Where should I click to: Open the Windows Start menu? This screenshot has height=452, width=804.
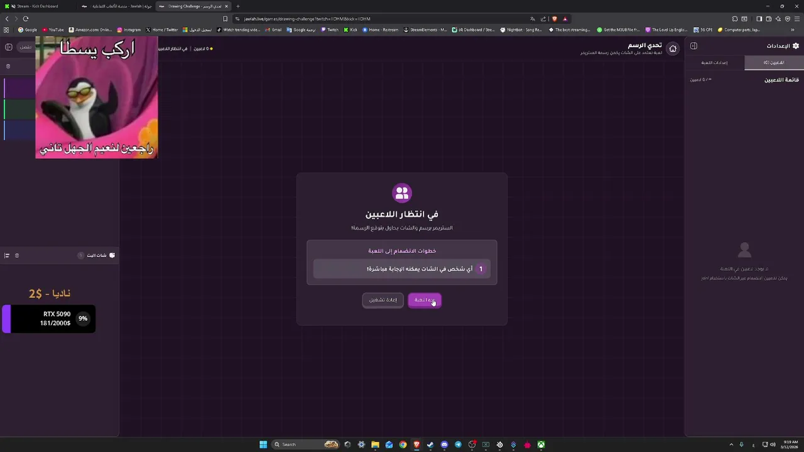[263, 444]
